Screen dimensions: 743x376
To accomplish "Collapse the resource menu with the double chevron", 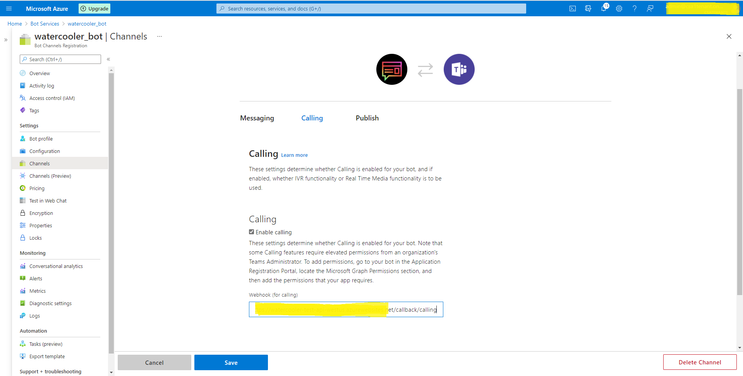I will pos(108,59).
